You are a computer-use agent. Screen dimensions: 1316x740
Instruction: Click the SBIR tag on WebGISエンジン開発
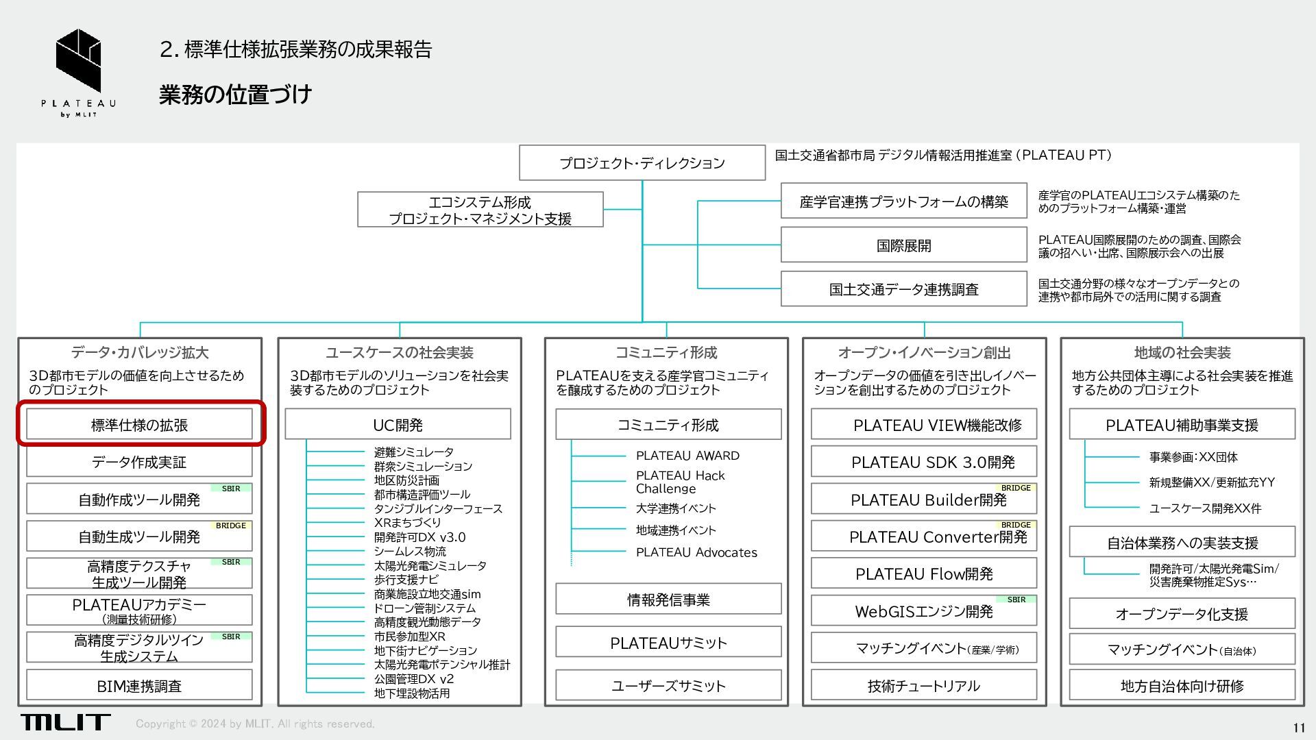pos(1016,600)
